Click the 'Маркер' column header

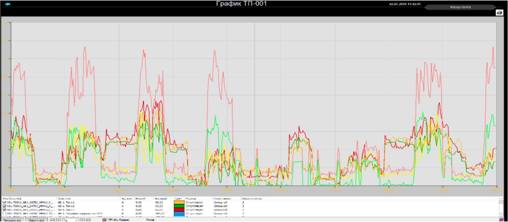191,199
